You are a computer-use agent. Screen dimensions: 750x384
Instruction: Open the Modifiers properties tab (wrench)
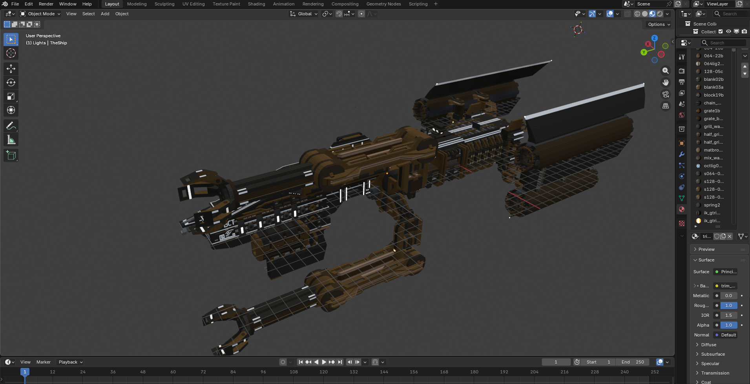click(x=682, y=154)
